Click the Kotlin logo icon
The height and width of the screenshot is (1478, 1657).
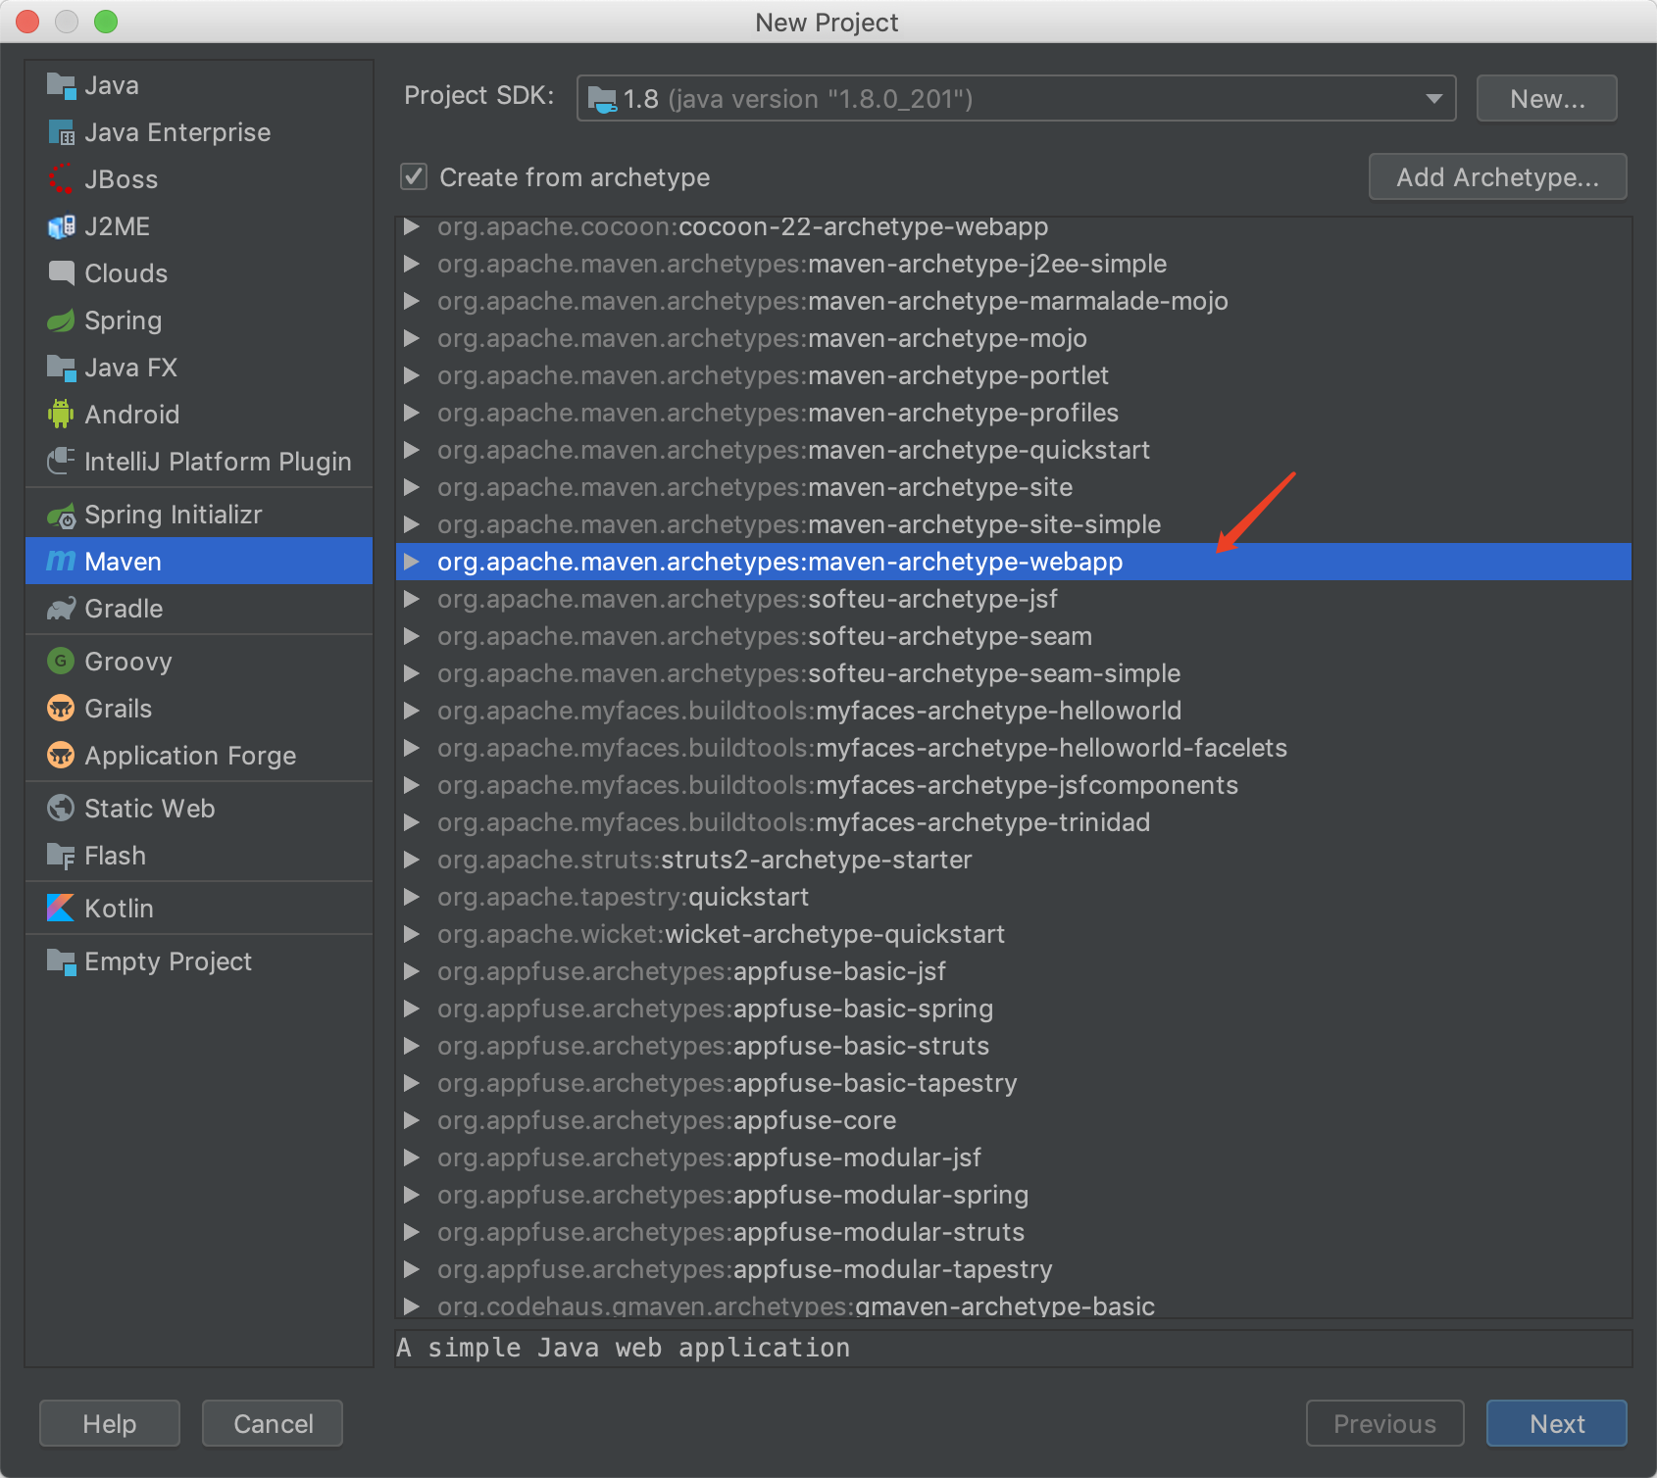pyautogui.click(x=61, y=909)
